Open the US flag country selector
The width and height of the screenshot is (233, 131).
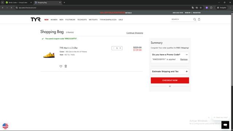pyautogui.click(x=5, y=126)
